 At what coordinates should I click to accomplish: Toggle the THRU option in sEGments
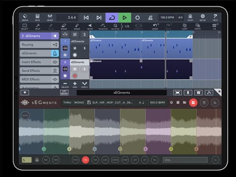tap(67, 102)
